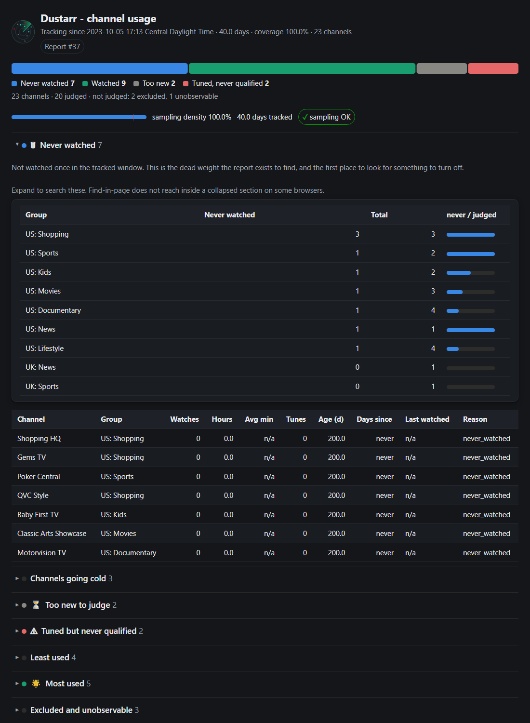Select the US: News summary row label
This screenshot has width=530, height=723.
[x=40, y=329]
